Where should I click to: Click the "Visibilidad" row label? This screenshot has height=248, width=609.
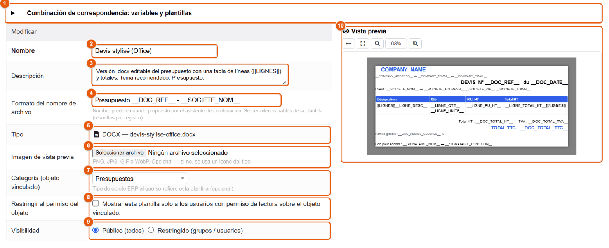pyautogui.click(x=26, y=231)
